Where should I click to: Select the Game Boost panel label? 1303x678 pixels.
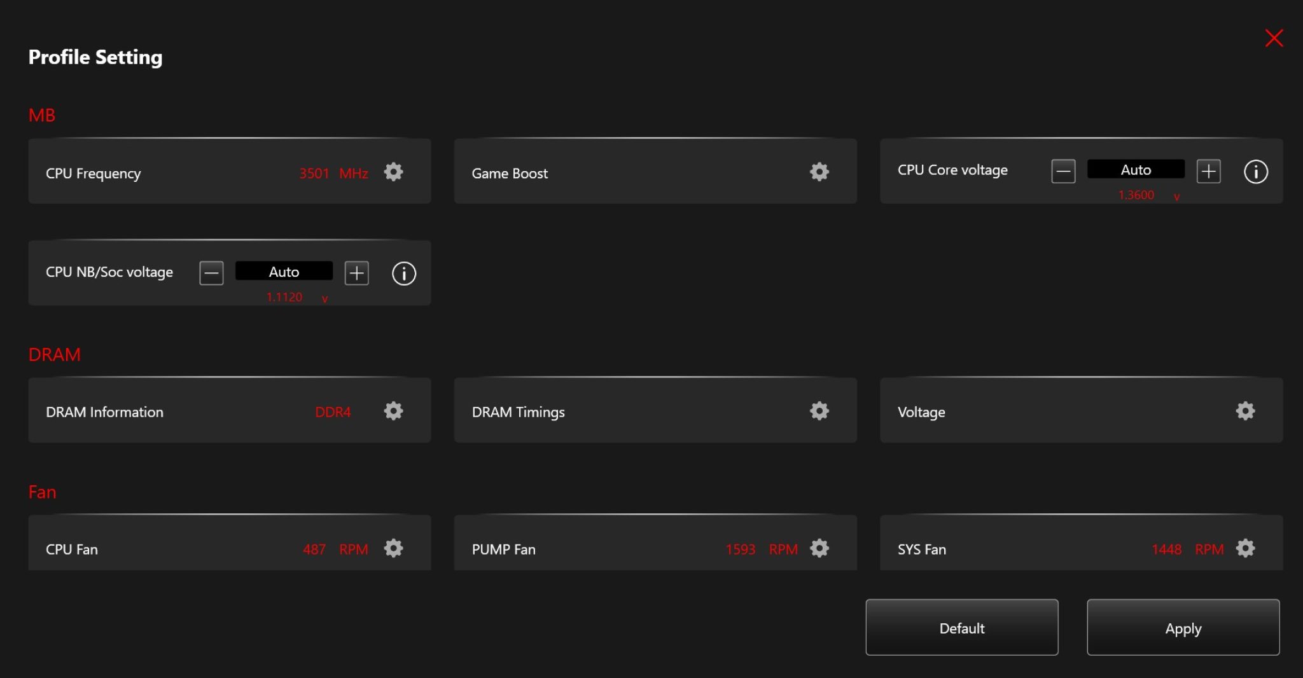click(510, 174)
